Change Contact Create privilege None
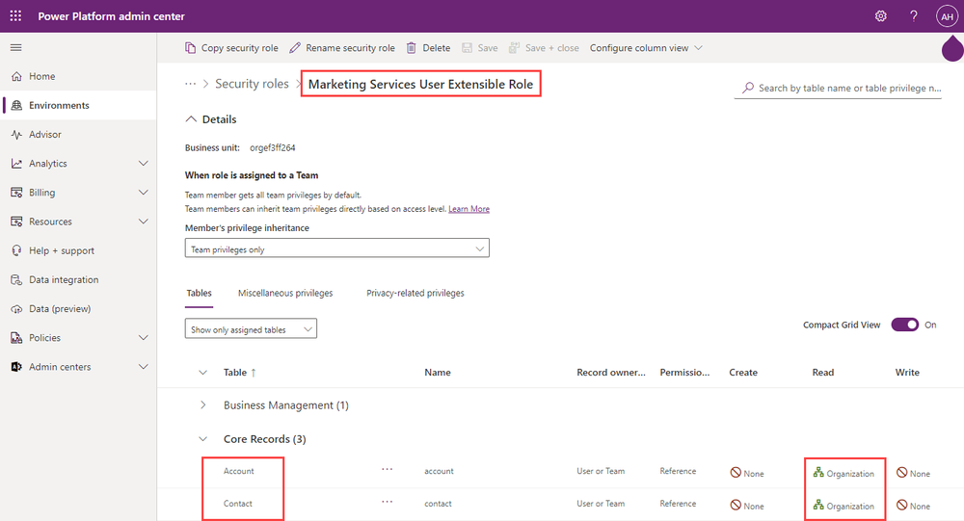Viewport: 964px width, 521px height. click(x=747, y=506)
